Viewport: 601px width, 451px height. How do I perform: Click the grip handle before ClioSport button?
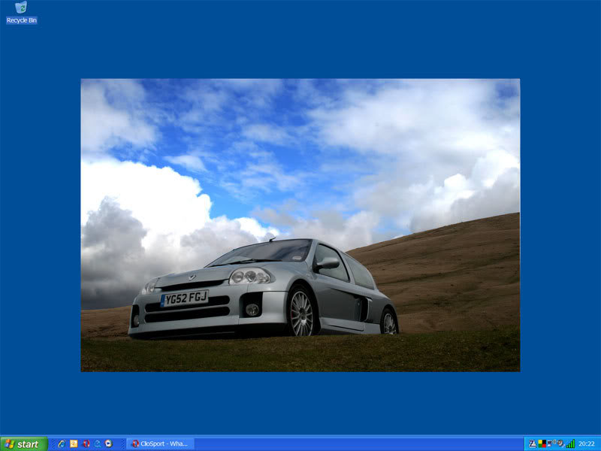[x=123, y=443]
